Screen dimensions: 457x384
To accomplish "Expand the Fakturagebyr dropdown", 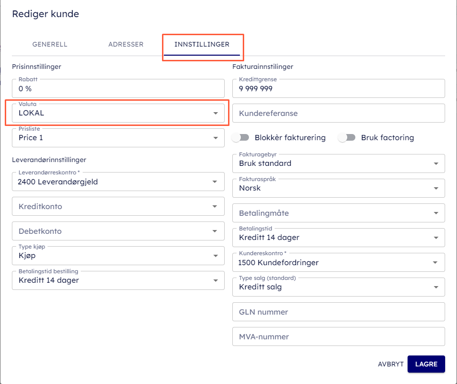I will click(338, 163).
